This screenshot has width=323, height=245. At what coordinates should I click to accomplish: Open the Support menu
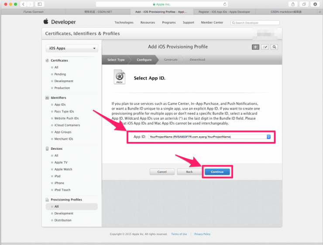click(x=189, y=22)
